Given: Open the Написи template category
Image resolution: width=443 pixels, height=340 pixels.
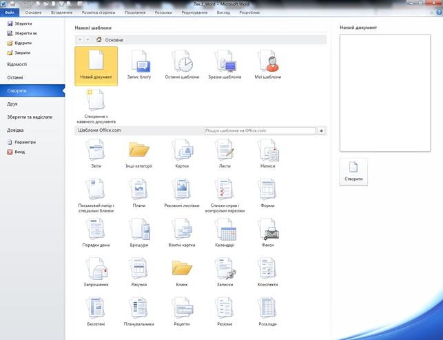Looking at the screenshot, I should 268,154.
